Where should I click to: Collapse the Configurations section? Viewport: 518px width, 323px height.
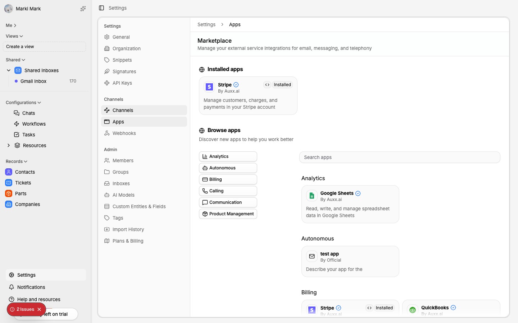23,103
